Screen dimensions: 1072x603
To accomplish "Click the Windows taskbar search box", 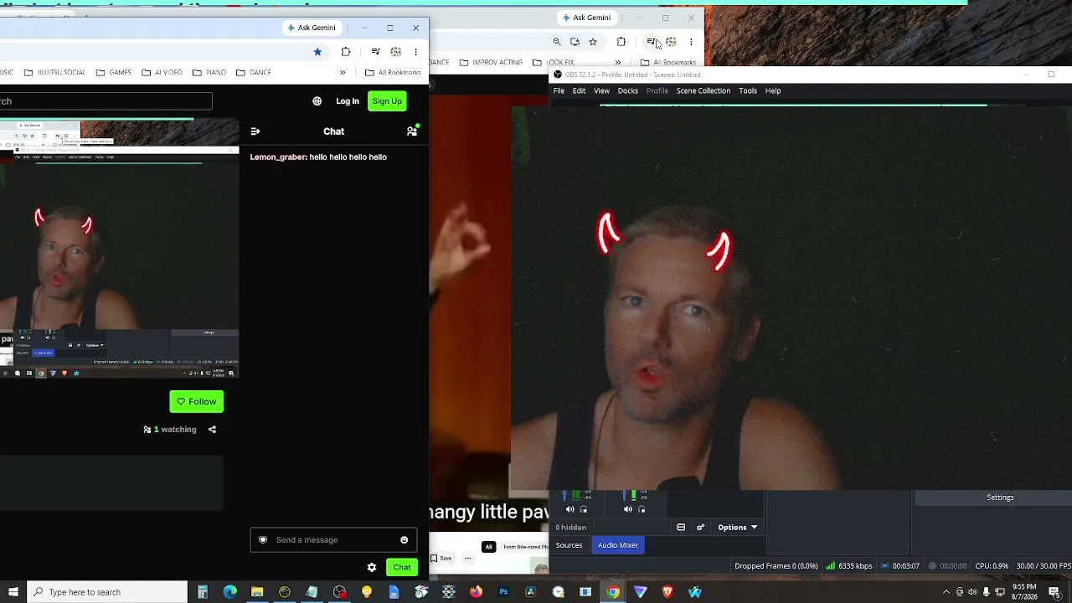I will coord(107,592).
